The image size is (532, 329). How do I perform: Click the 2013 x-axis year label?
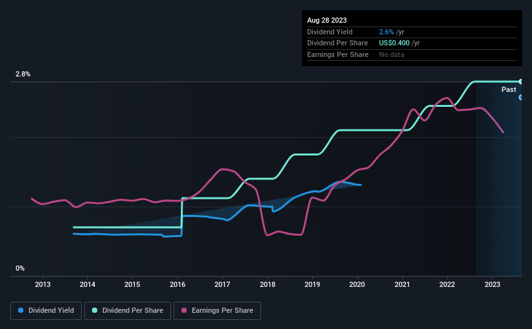pos(43,284)
